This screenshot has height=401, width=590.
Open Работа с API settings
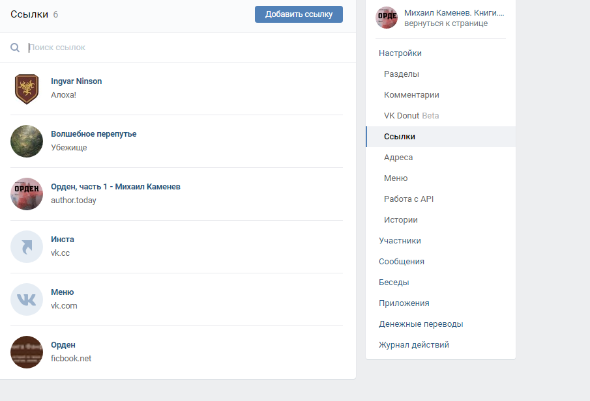pyautogui.click(x=409, y=199)
